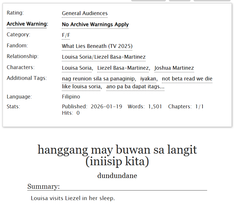Click the Relationship label
Image resolution: width=235 pixels, height=212 pixels.
pyautogui.click(x=22, y=56)
